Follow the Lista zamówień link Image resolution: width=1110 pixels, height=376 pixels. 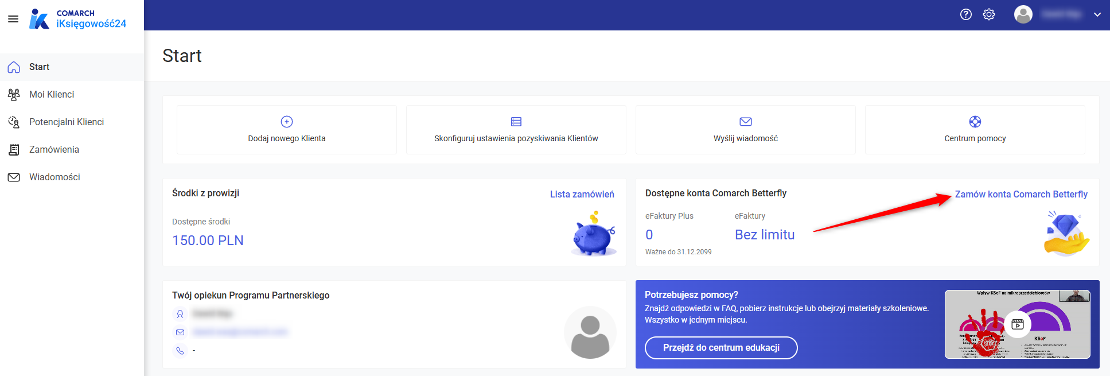pyautogui.click(x=582, y=195)
